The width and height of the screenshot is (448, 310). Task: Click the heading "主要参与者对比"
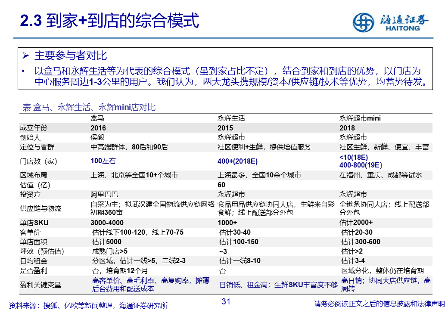[71, 56]
